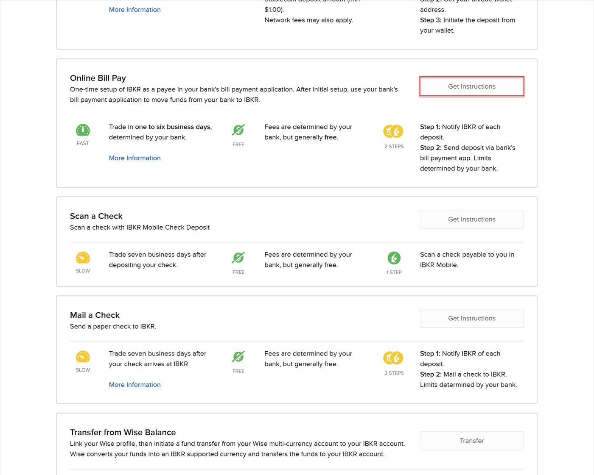Viewport: 594px width, 475px height.
Task: Click the Mail a Check heading
Action: pos(95,315)
